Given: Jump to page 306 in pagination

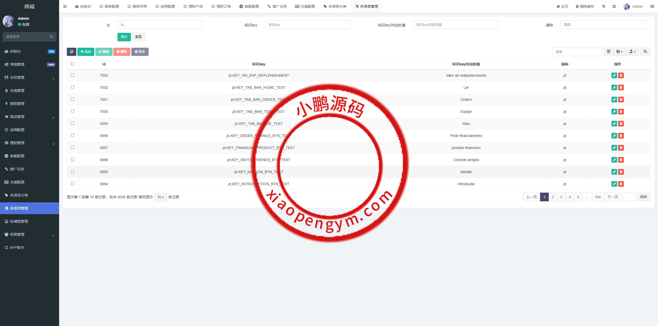Looking at the screenshot, I should [598, 197].
